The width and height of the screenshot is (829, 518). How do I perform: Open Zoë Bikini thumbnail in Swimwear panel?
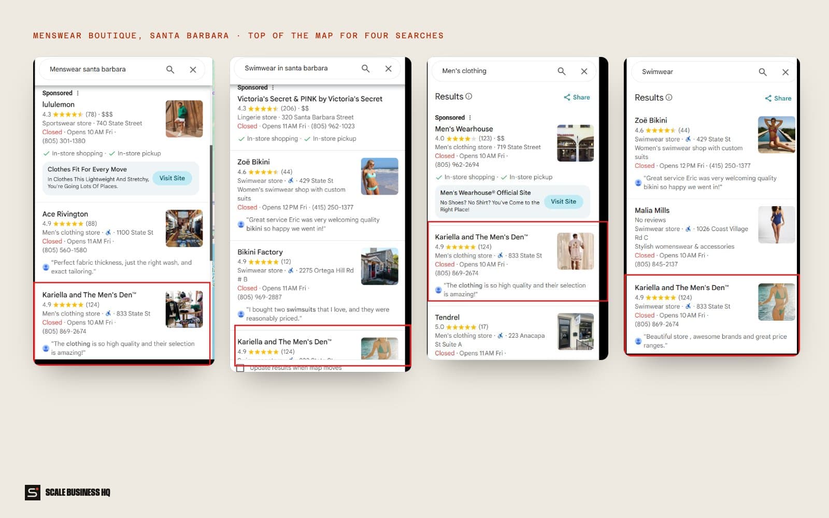[776, 135]
